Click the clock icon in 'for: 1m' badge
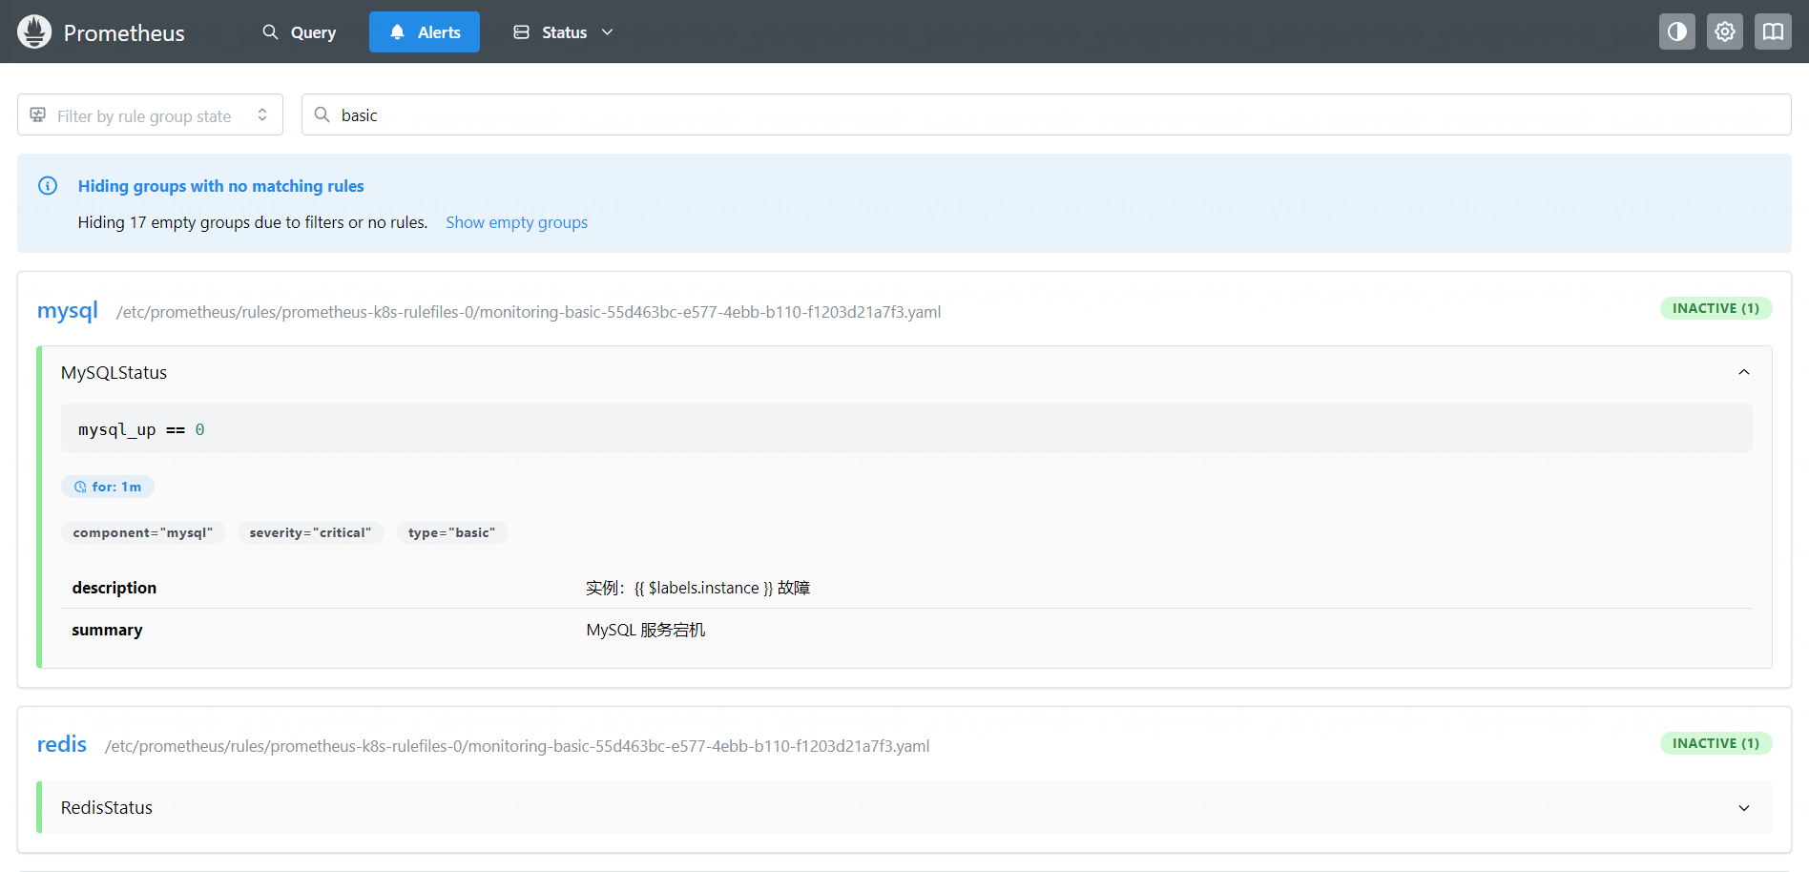 [80, 487]
